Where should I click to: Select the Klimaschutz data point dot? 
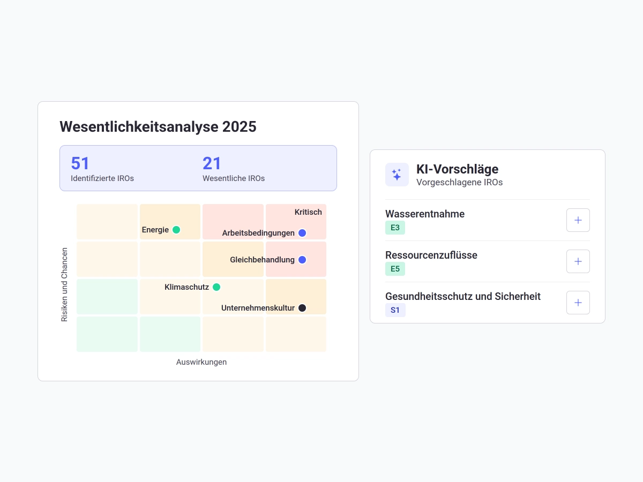coord(216,287)
